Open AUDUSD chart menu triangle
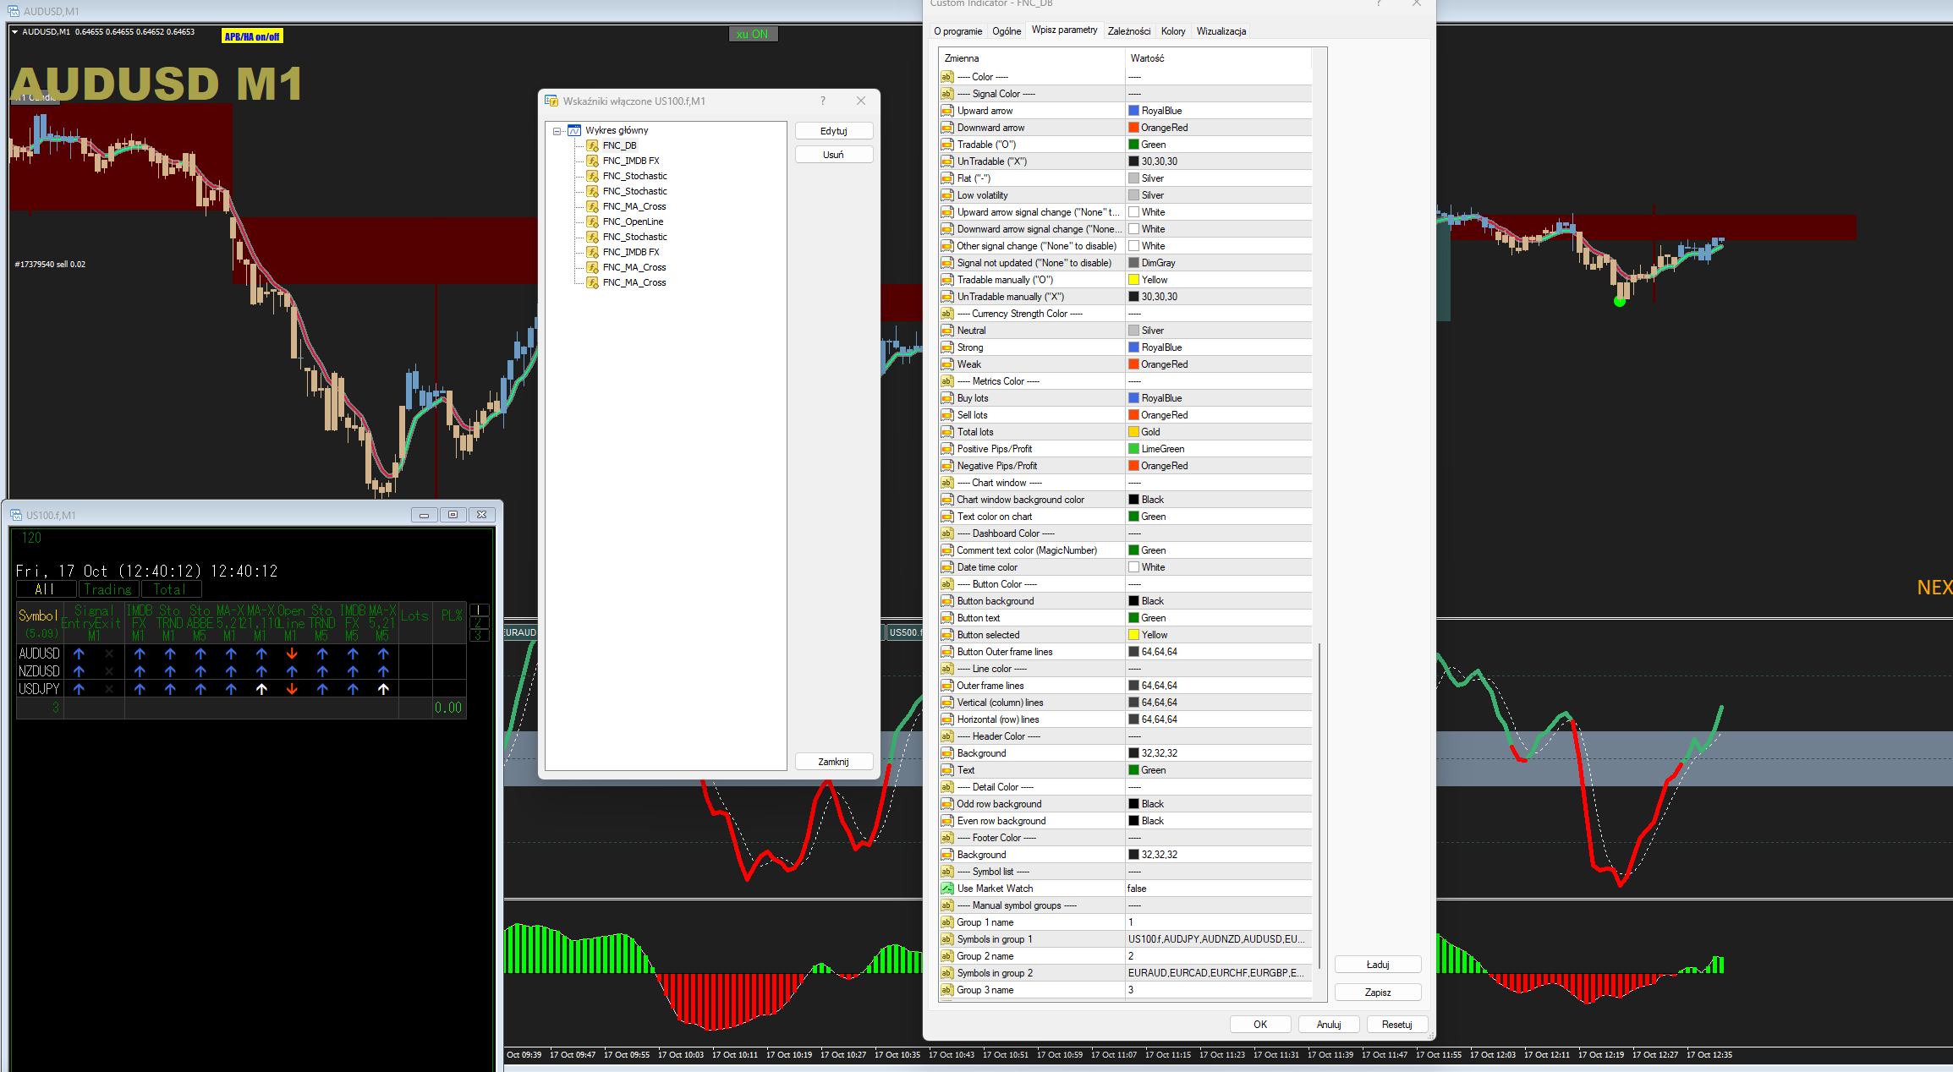This screenshot has height=1072, width=1953. click(x=14, y=32)
